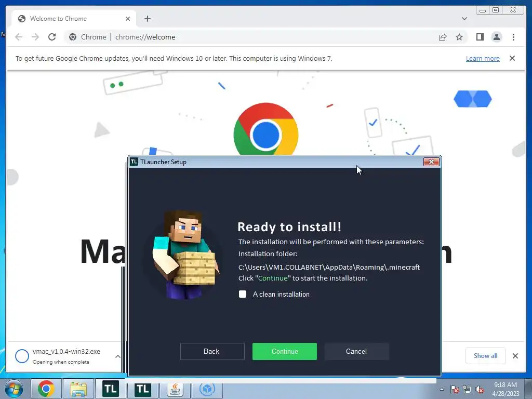Toggle Chrome side panel icon
532x399 pixels.
[480, 37]
